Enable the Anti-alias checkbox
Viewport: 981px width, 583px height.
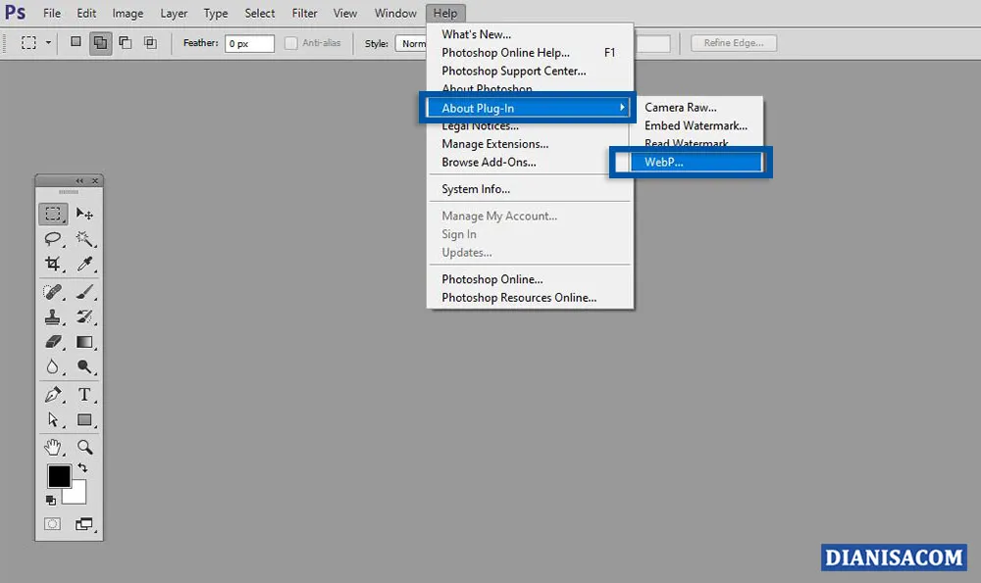tap(290, 42)
